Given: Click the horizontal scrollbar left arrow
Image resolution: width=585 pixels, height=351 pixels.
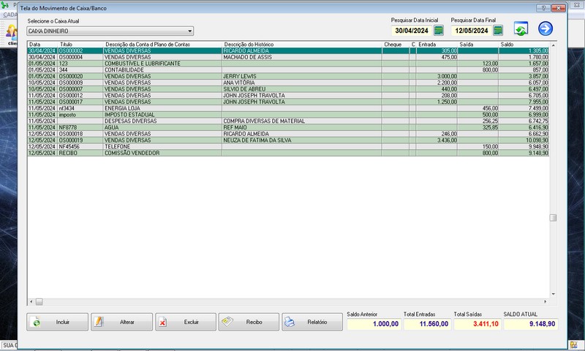Looking at the screenshot, I should [x=31, y=301].
